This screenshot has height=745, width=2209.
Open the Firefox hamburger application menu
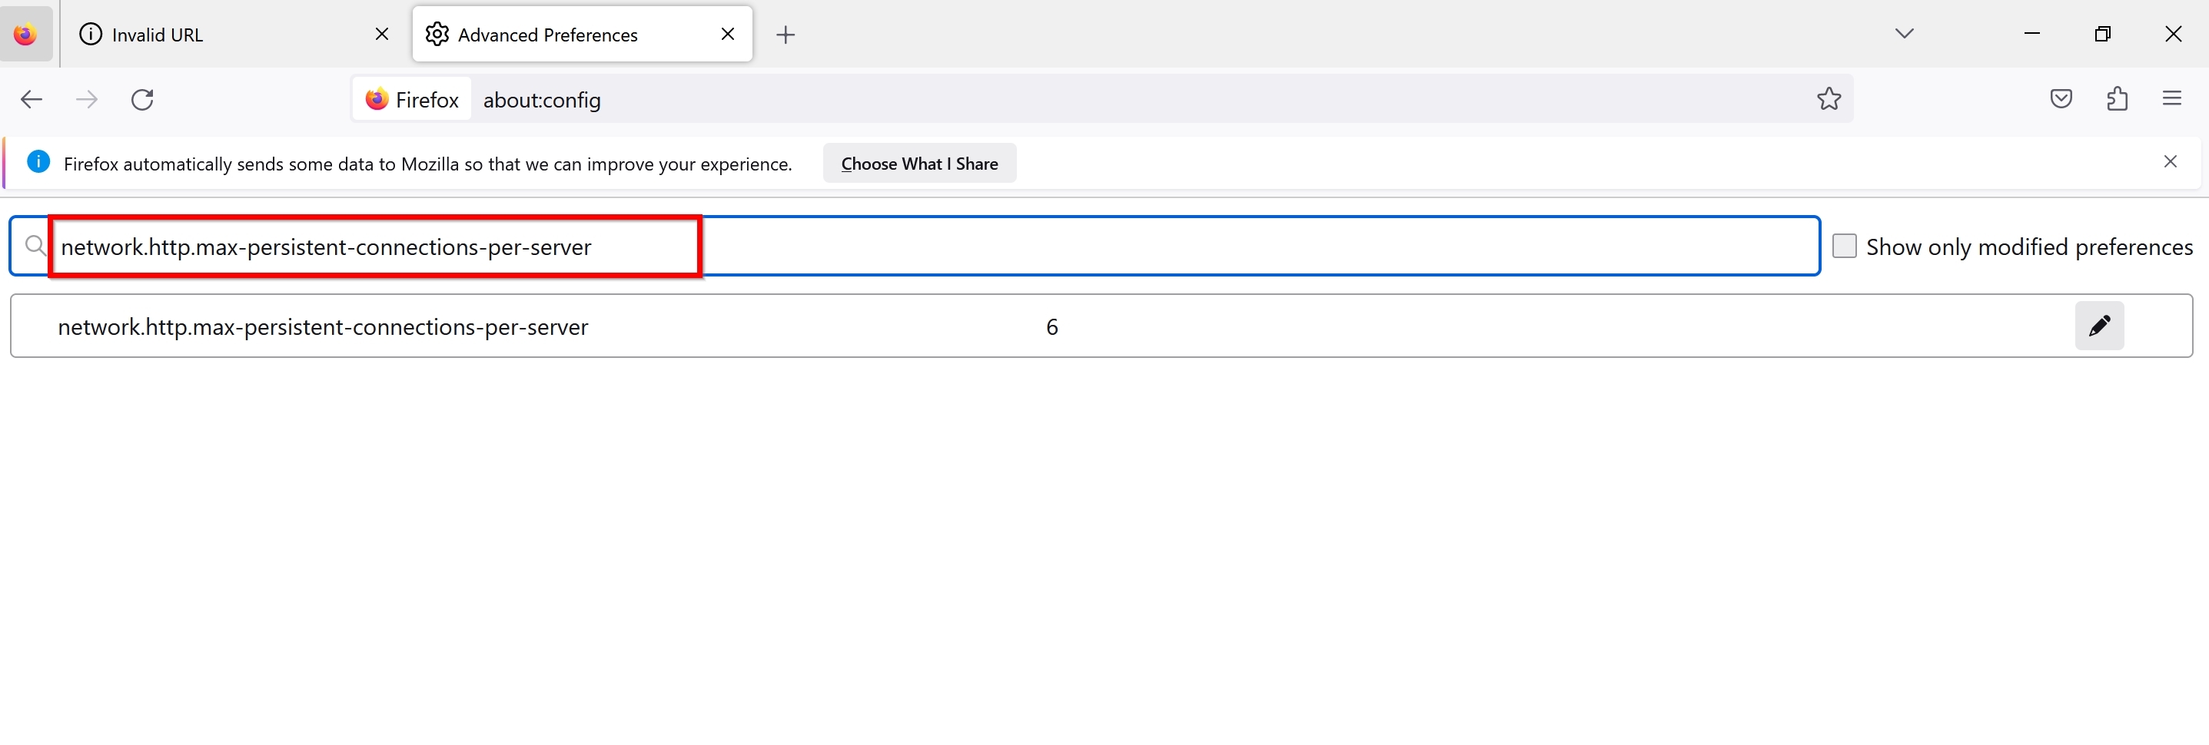(2171, 99)
